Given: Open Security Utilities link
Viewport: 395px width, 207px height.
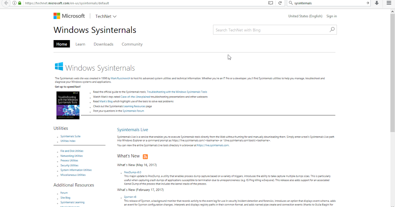Looking at the screenshot, I should 69,166.
